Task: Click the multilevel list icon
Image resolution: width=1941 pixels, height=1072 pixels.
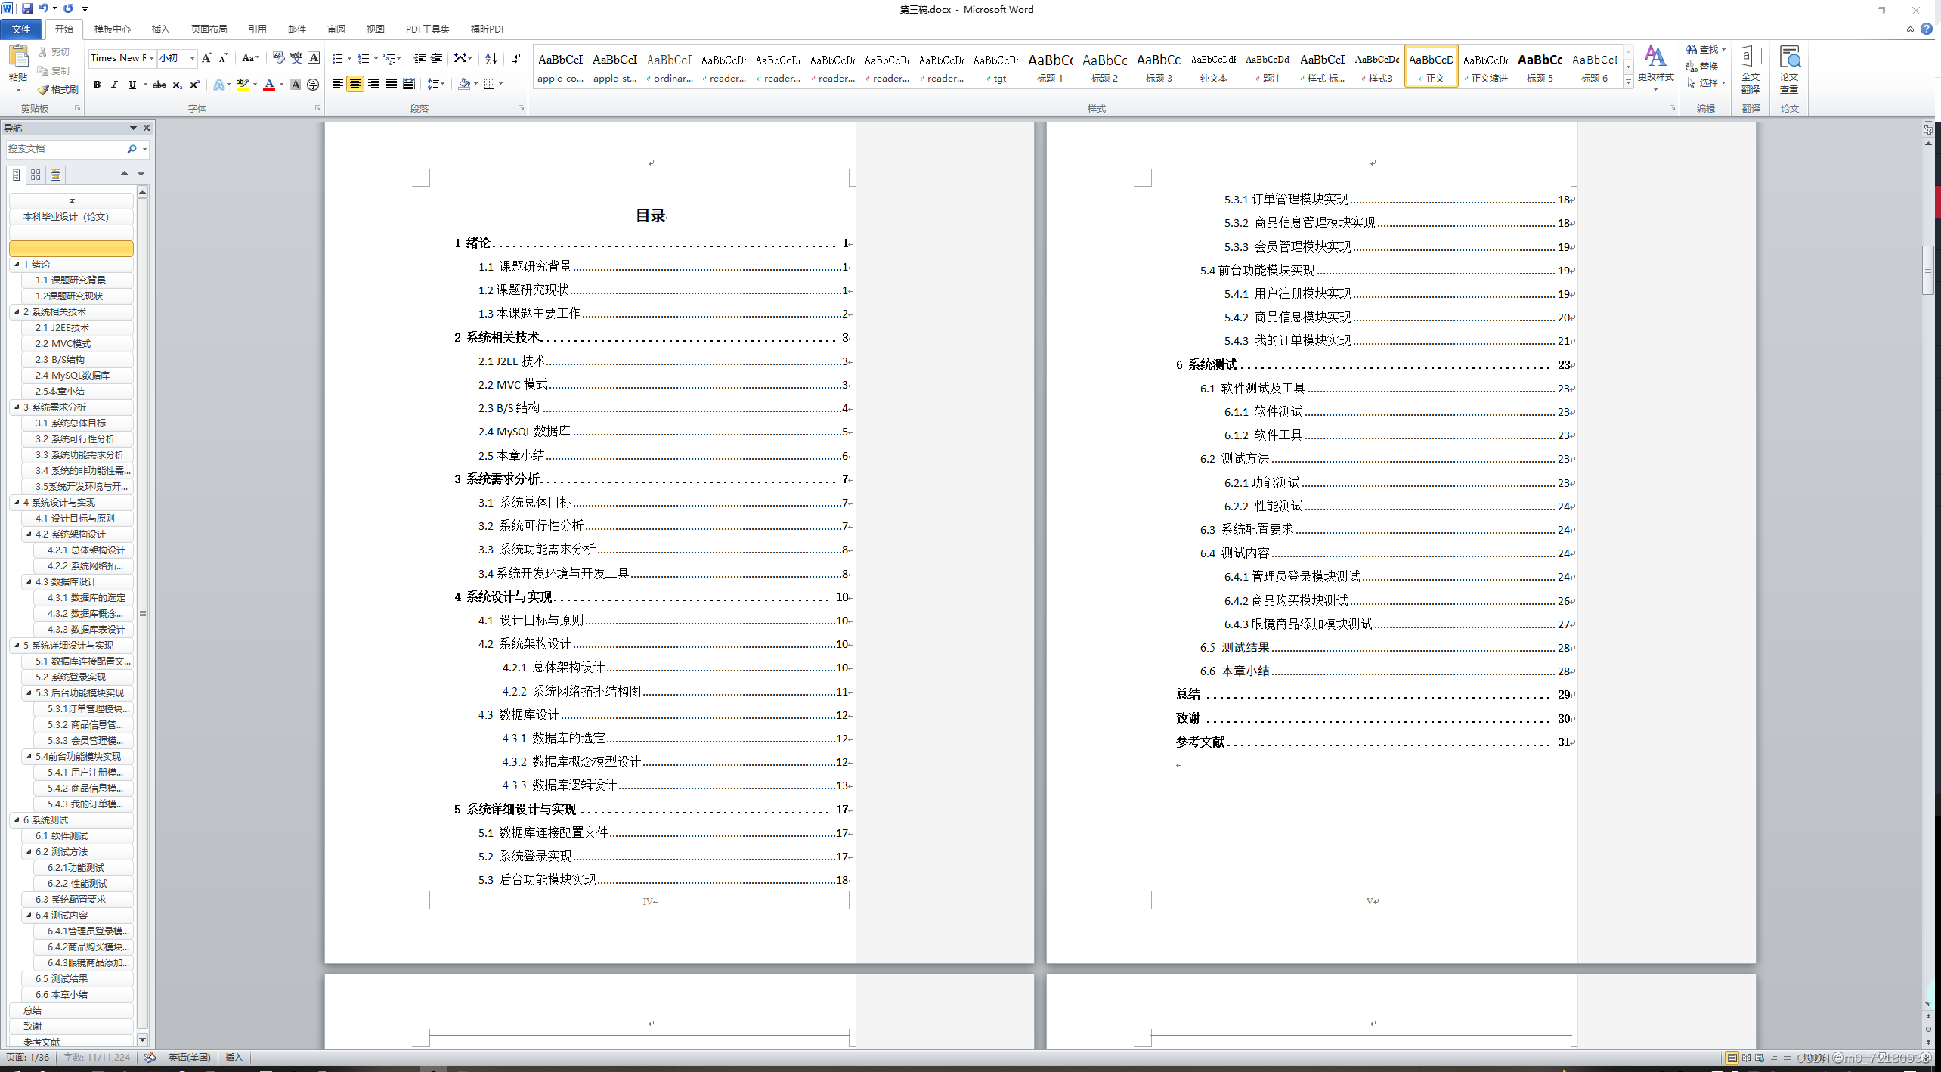Action: (389, 58)
